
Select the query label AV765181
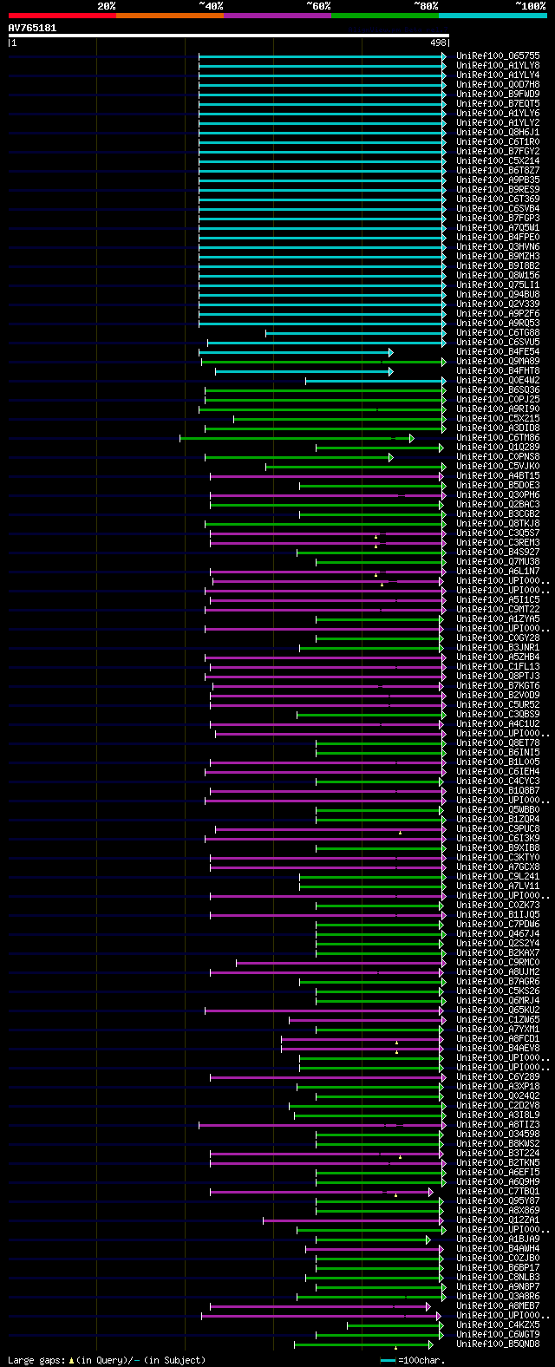(x=33, y=28)
